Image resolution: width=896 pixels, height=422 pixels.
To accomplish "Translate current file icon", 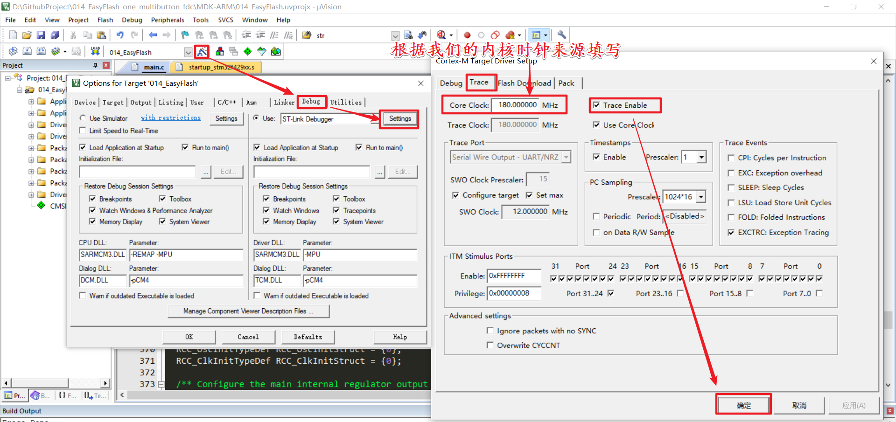I will coord(13,51).
